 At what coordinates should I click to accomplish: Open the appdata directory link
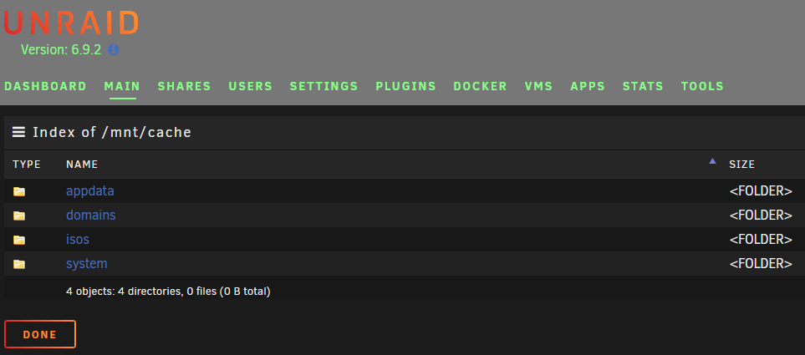[x=89, y=190]
